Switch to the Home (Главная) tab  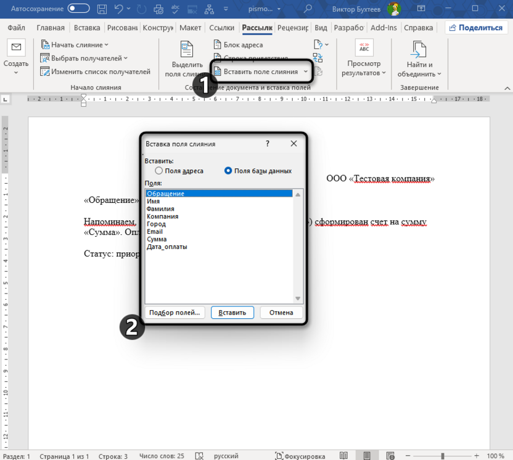pos(51,28)
